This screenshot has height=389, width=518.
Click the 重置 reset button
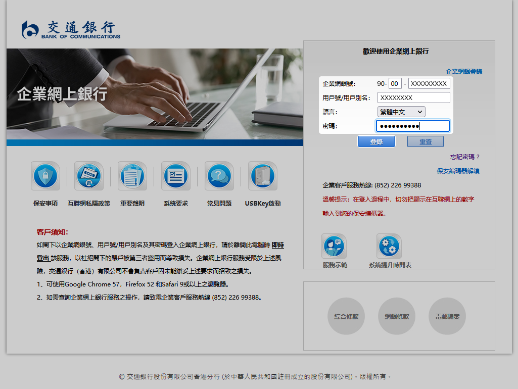pos(426,141)
